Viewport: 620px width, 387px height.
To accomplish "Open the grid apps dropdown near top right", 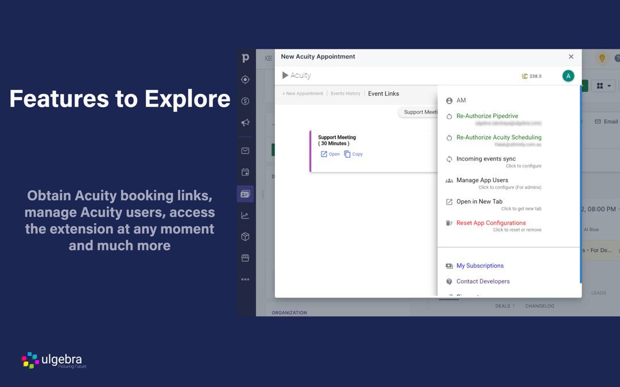I will (x=603, y=85).
